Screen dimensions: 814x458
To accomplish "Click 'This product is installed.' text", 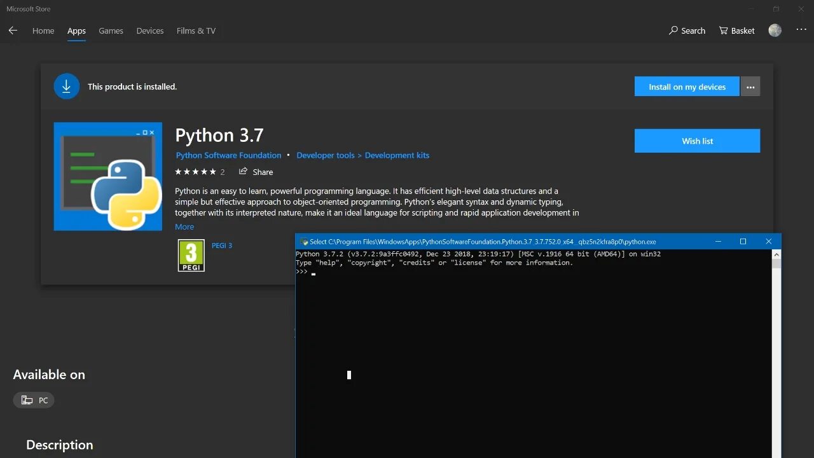I will click(132, 87).
